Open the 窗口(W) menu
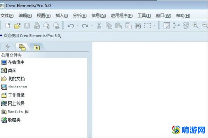 pyautogui.click(x=163, y=16)
